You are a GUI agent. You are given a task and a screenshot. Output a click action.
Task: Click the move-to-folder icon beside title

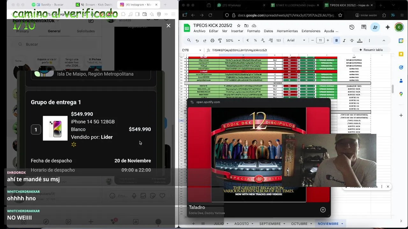(x=246, y=25)
